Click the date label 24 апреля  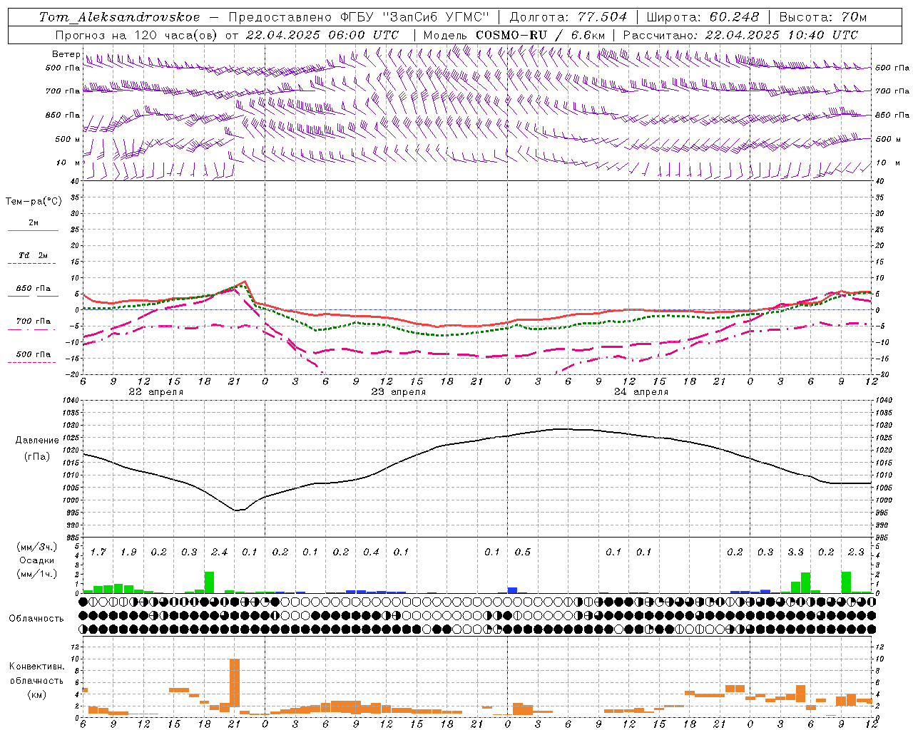coord(641,392)
